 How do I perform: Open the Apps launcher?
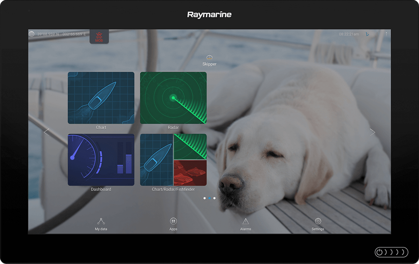pos(173,223)
